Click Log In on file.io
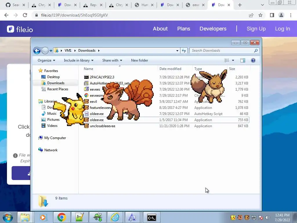The height and width of the screenshot is (223, 297). tap(282, 29)
